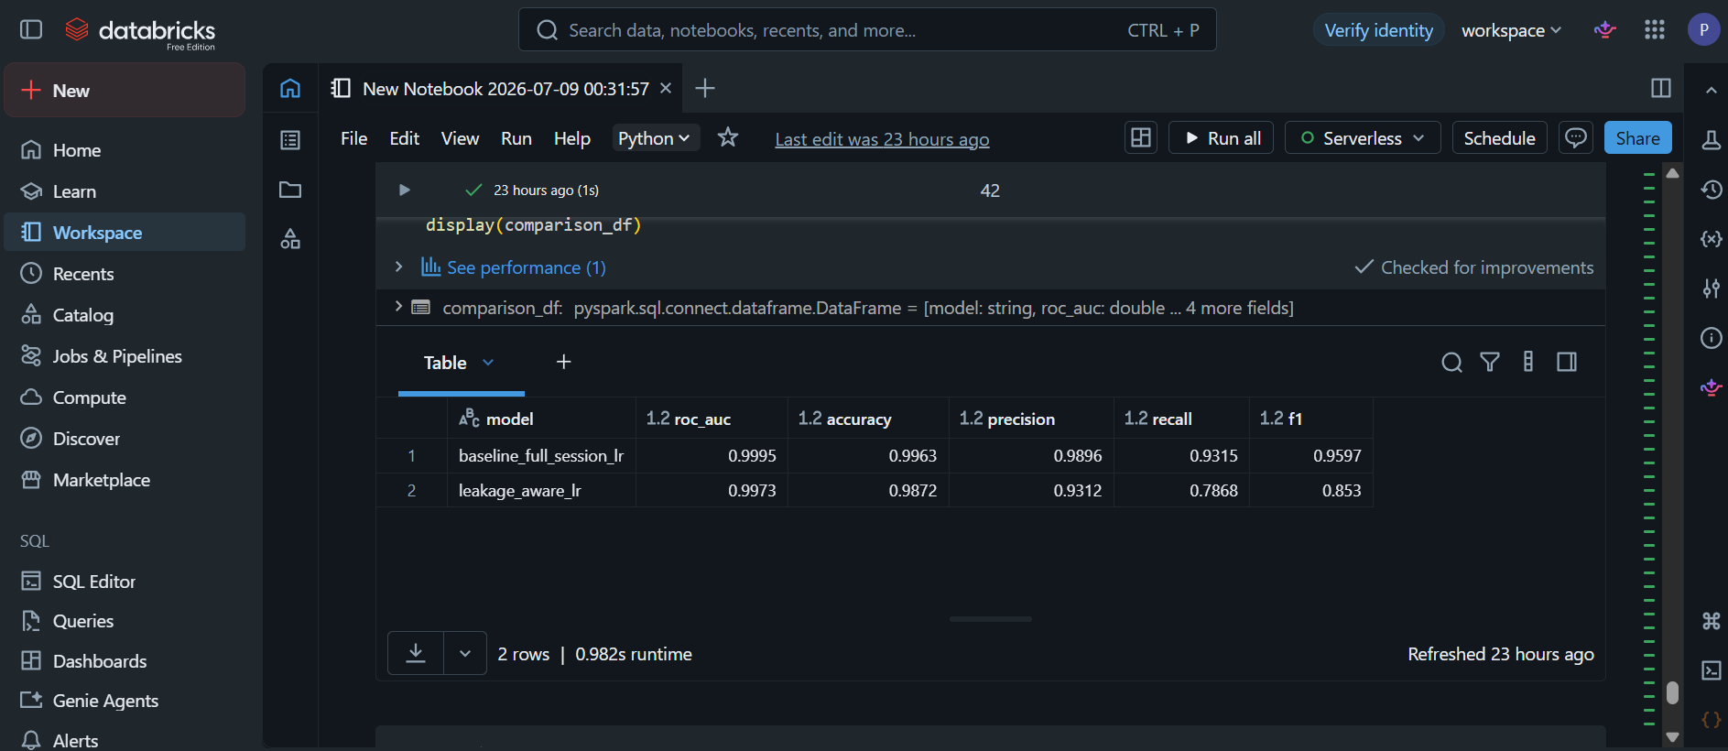Open table columns options icon
This screenshot has height=751, width=1728.
tap(1528, 363)
